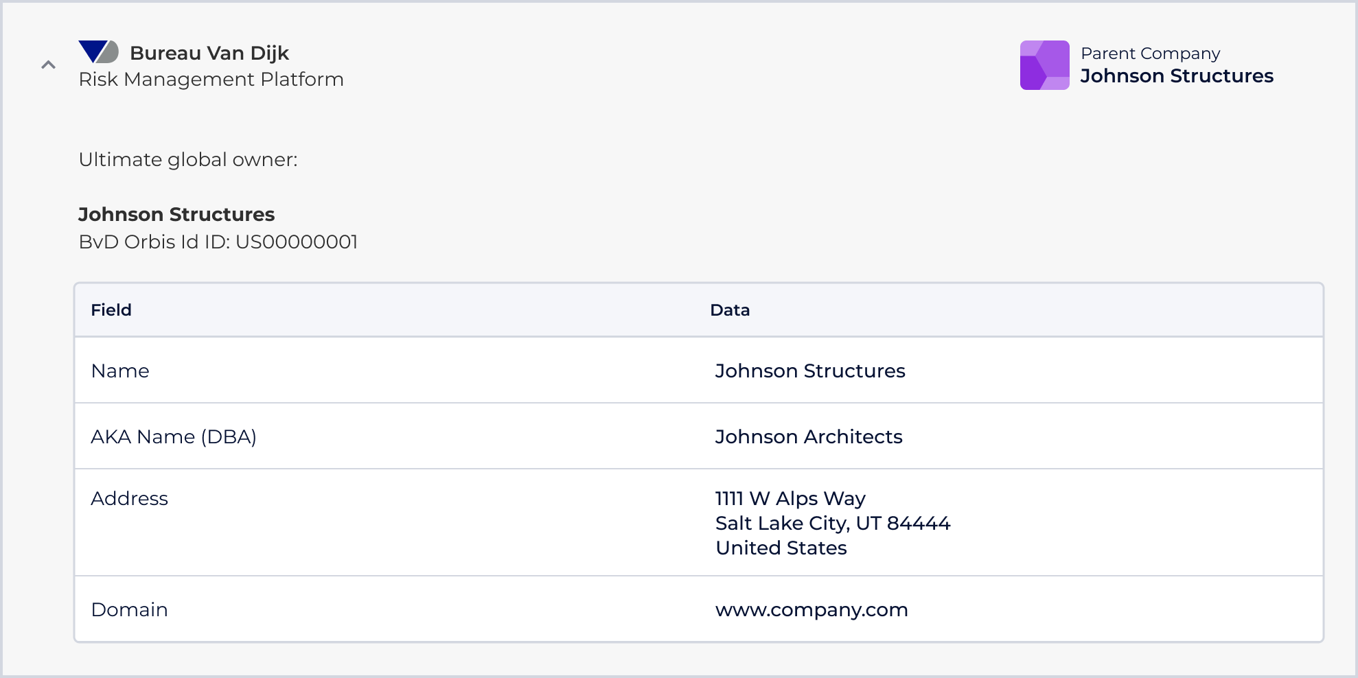Click the Ultimate global owner label
This screenshot has height=678, width=1358.
click(188, 160)
